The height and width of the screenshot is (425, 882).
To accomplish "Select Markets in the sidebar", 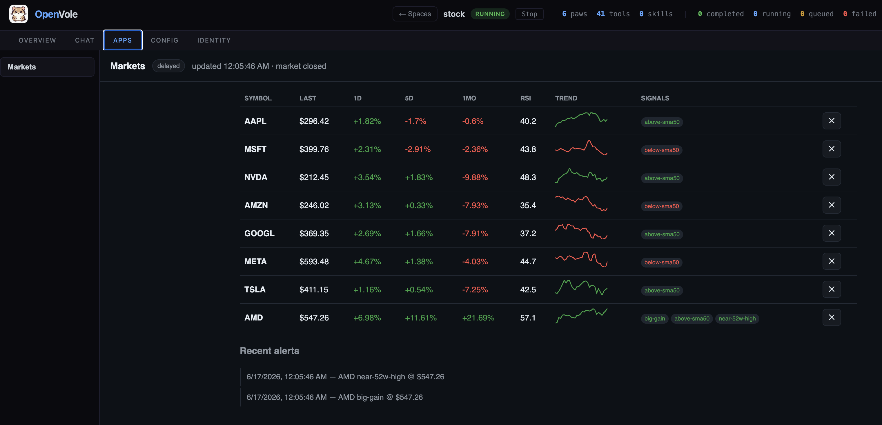I will coord(47,67).
